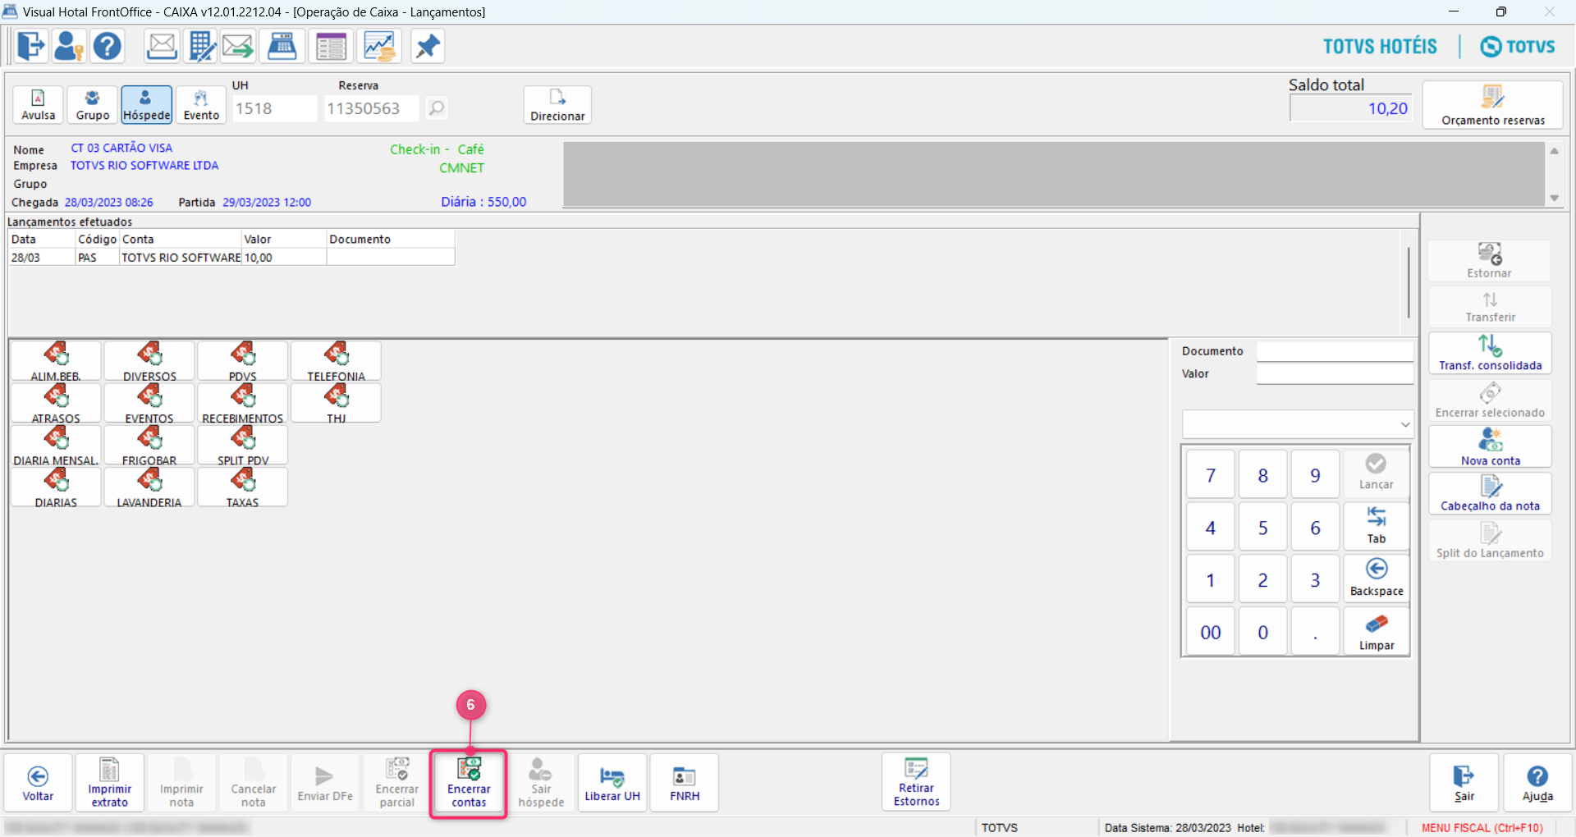1576x837 pixels.
Task: Select the THJ posting category
Action: point(337,403)
